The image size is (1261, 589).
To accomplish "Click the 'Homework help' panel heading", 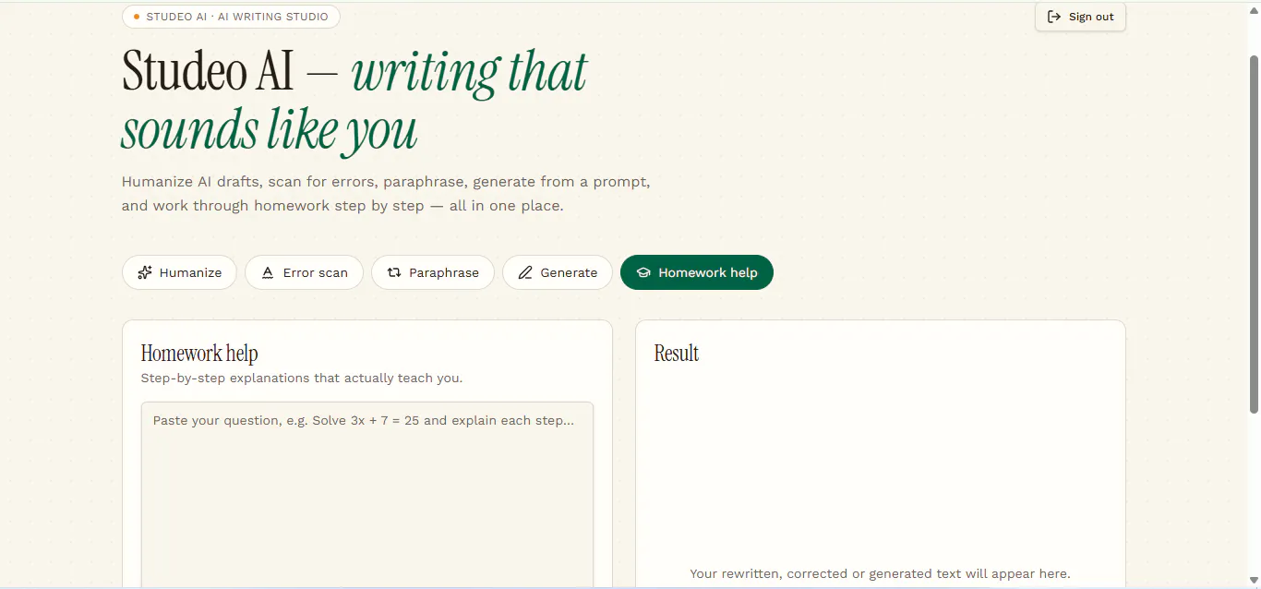I will (199, 354).
